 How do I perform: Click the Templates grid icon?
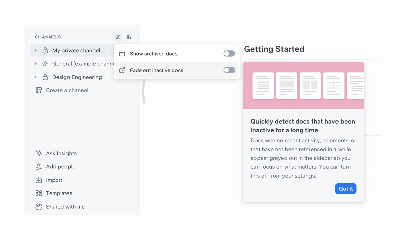(39, 193)
